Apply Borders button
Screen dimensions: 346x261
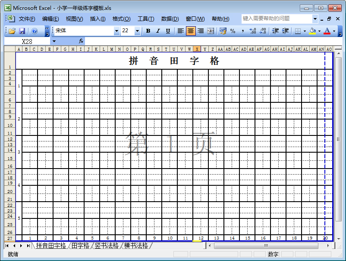[x=298, y=31]
